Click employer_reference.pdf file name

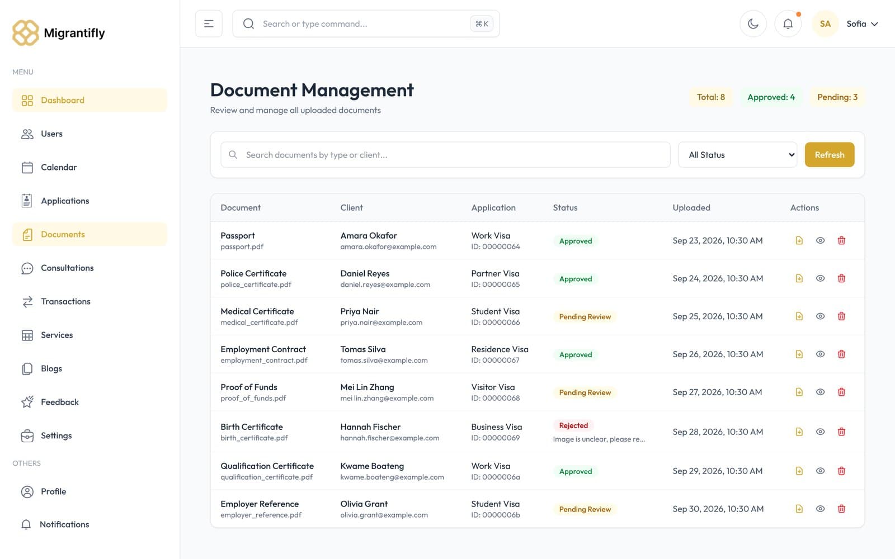(x=261, y=515)
